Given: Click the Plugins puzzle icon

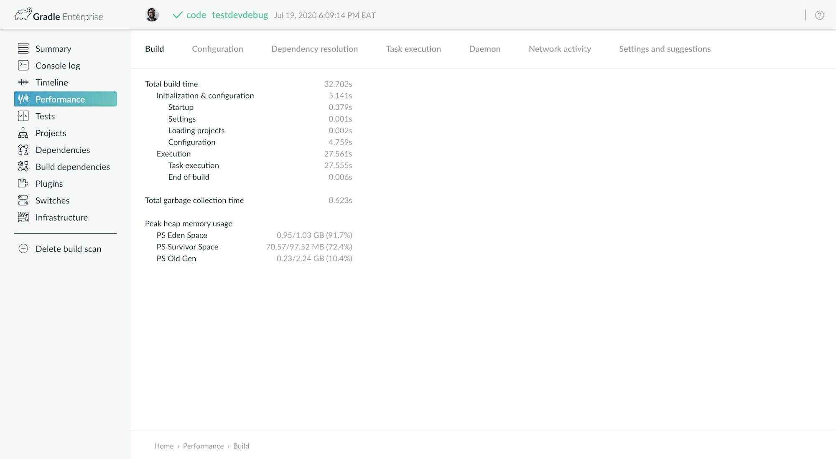Looking at the screenshot, I should (23, 183).
